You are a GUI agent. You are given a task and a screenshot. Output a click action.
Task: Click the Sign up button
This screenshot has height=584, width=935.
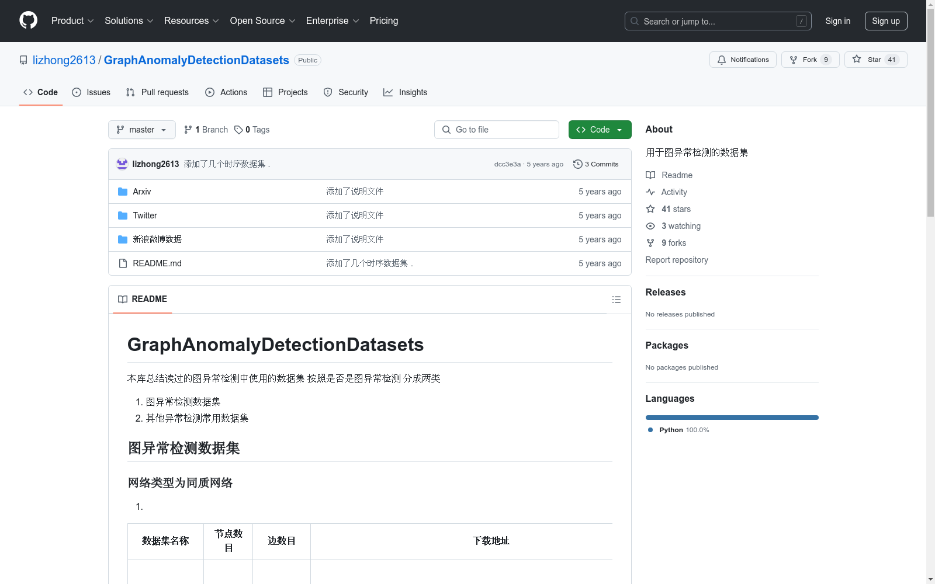(886, 21)
